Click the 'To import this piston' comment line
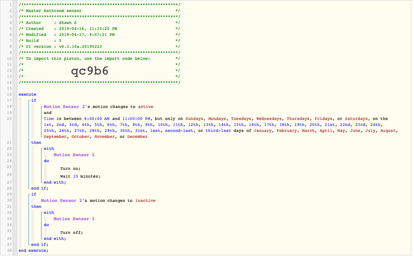The image size is (414, 256). (x=99, y=58)
